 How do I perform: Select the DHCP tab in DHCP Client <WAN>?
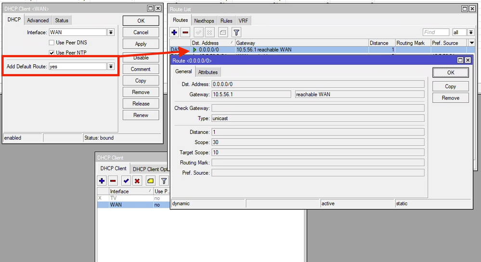tap(14, 20)
